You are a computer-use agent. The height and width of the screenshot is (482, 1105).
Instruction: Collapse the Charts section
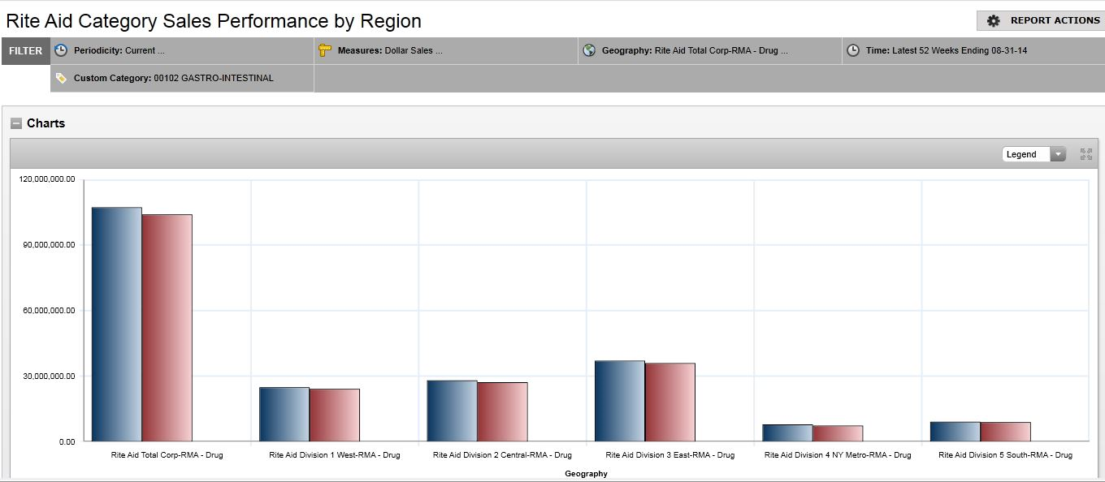coord(16,123)
